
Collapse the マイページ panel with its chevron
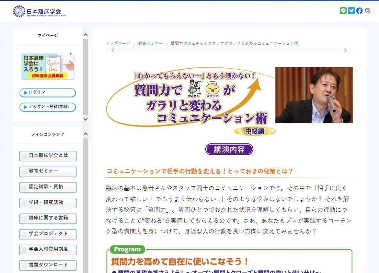[85, 35]
